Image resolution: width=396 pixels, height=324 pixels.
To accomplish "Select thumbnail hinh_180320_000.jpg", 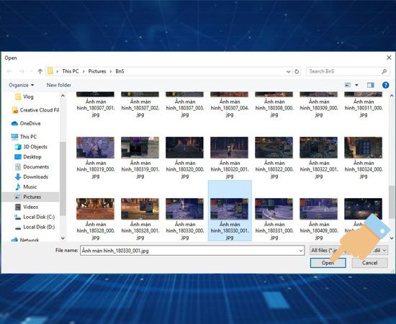I will (x=184, y=148).
